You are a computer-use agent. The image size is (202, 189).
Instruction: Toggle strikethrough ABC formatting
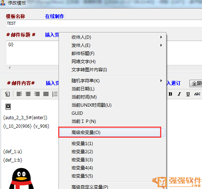197,94
